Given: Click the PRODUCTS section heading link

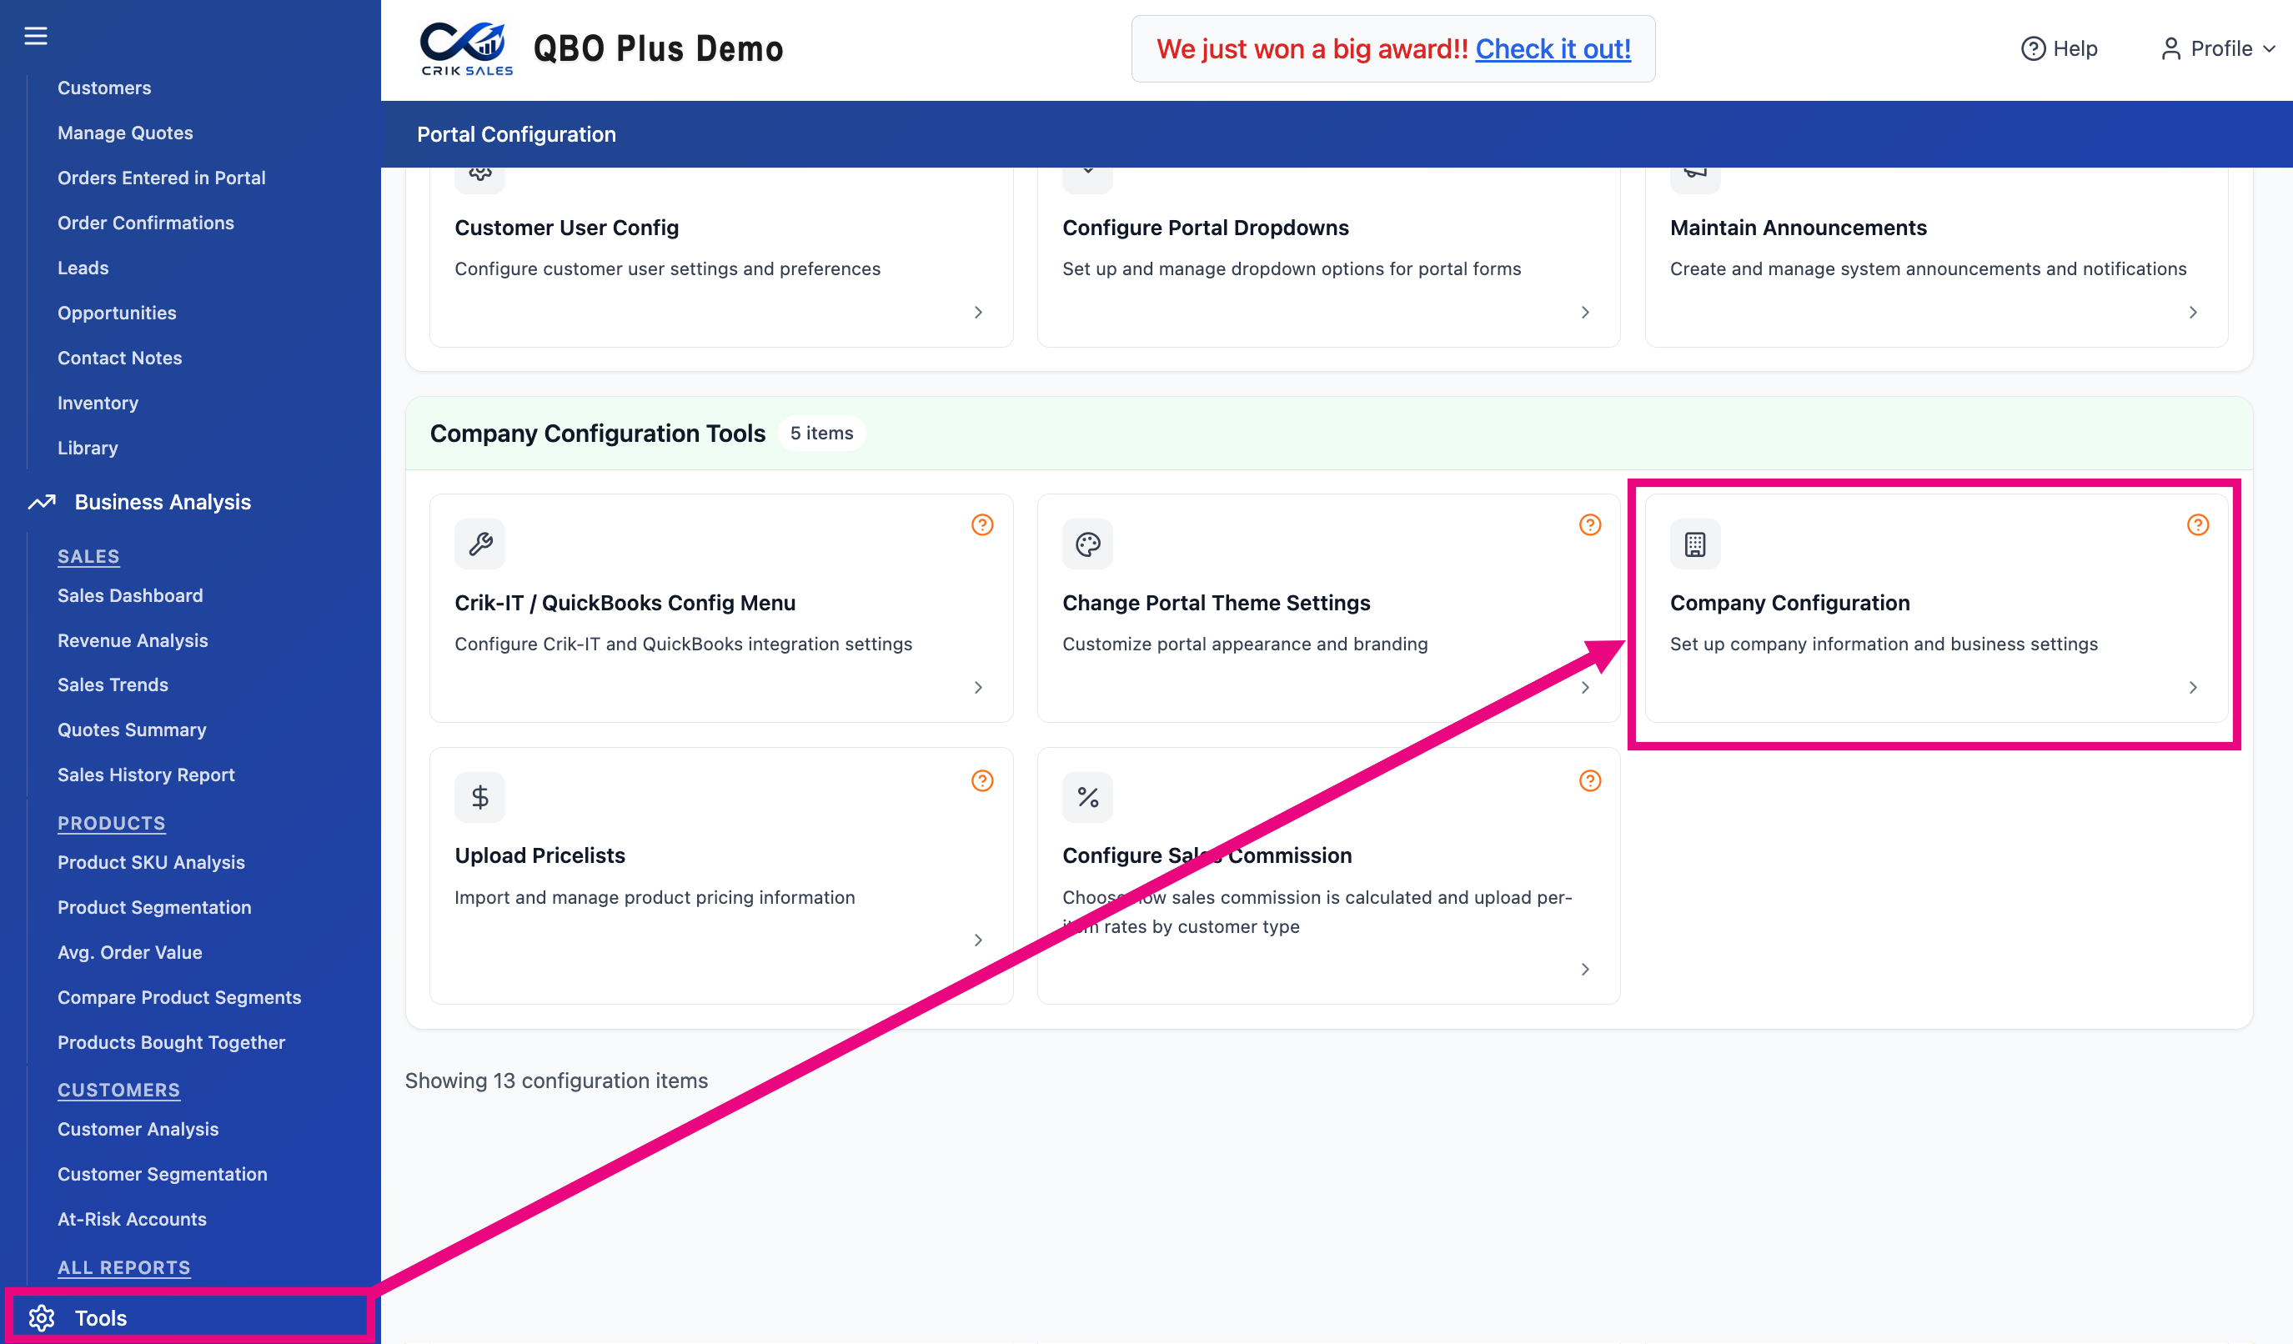Looking at the screenshot, I should point(111,823).
